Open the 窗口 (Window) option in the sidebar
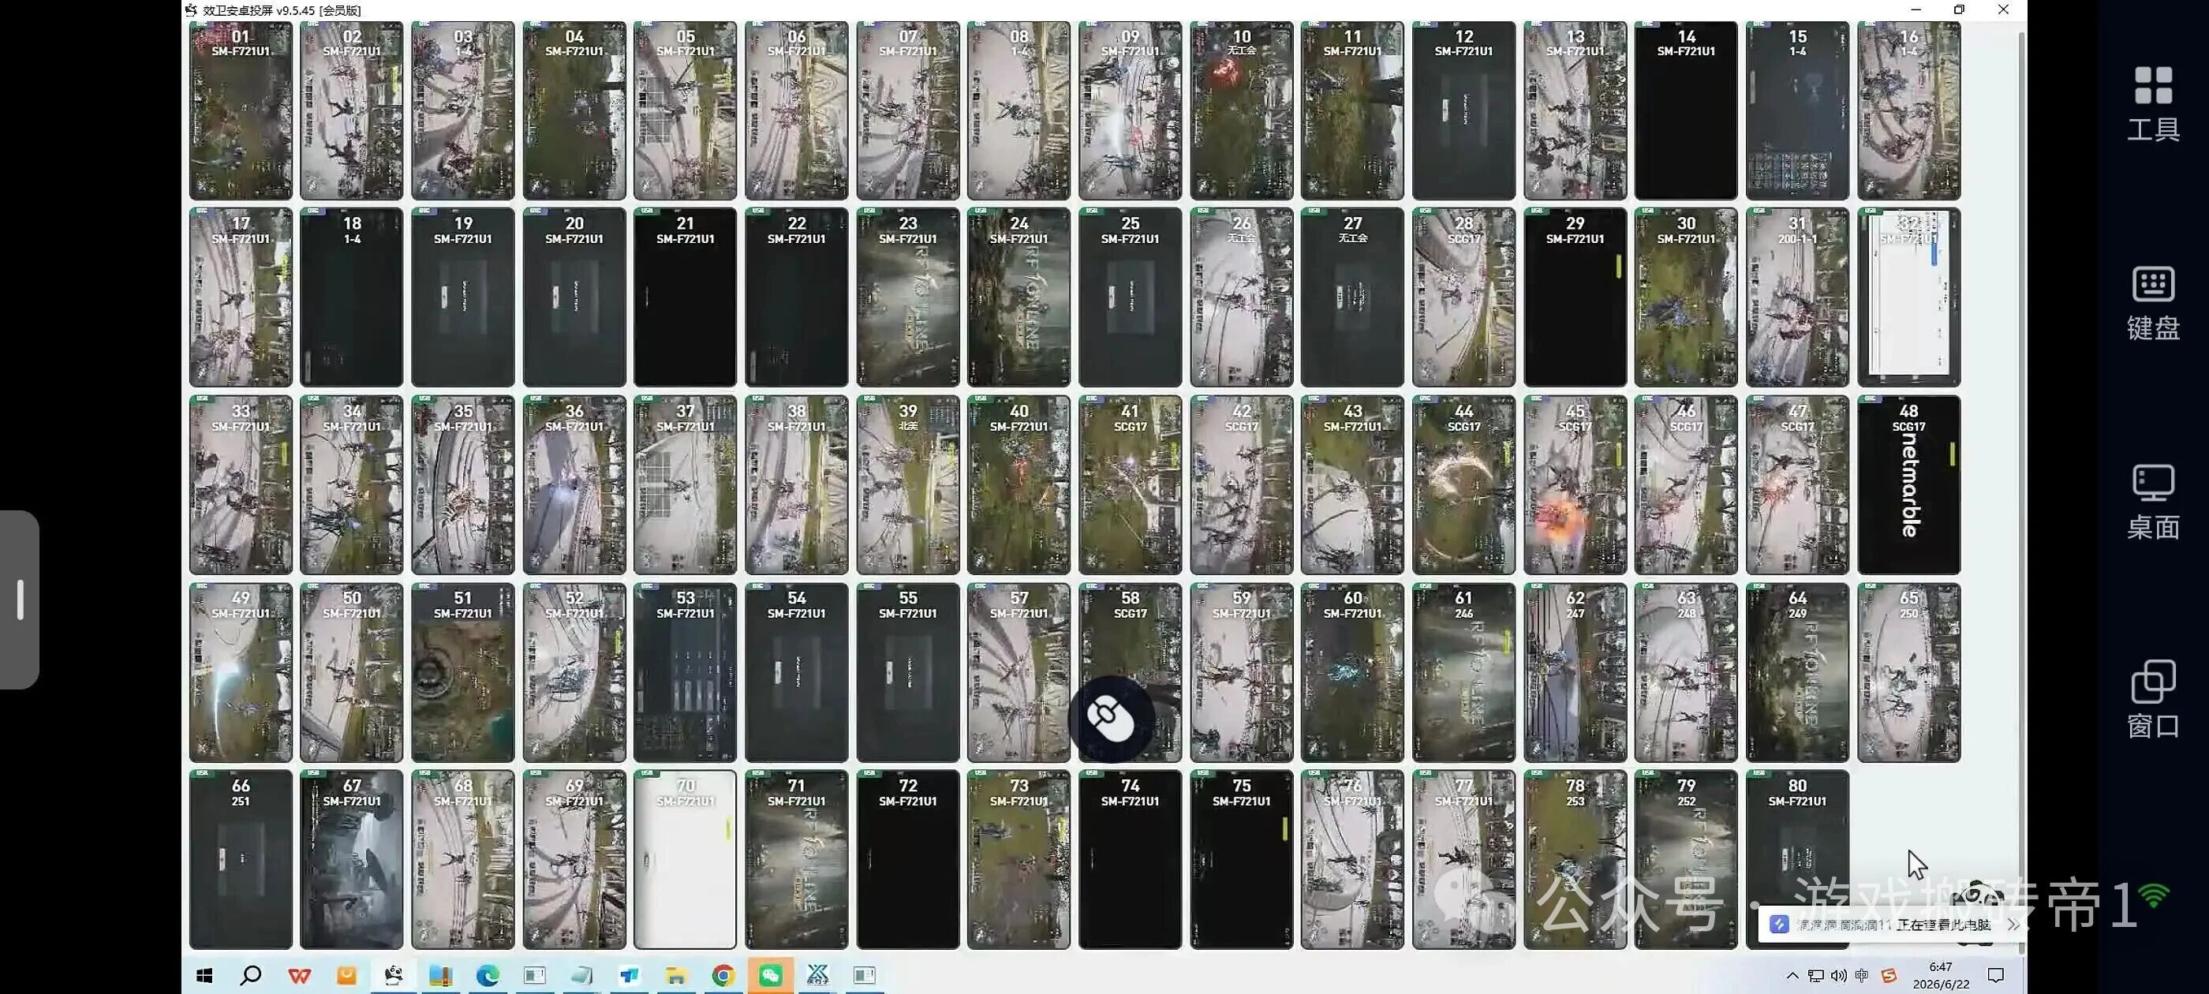Image resolution: width=2209 pixels, height=994 pixels. [x=2152, y=700]
